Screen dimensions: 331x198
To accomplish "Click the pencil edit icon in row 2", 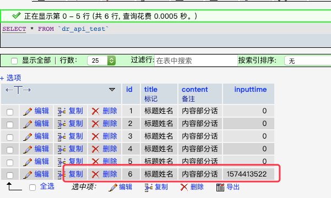I will tap(28, 124).
